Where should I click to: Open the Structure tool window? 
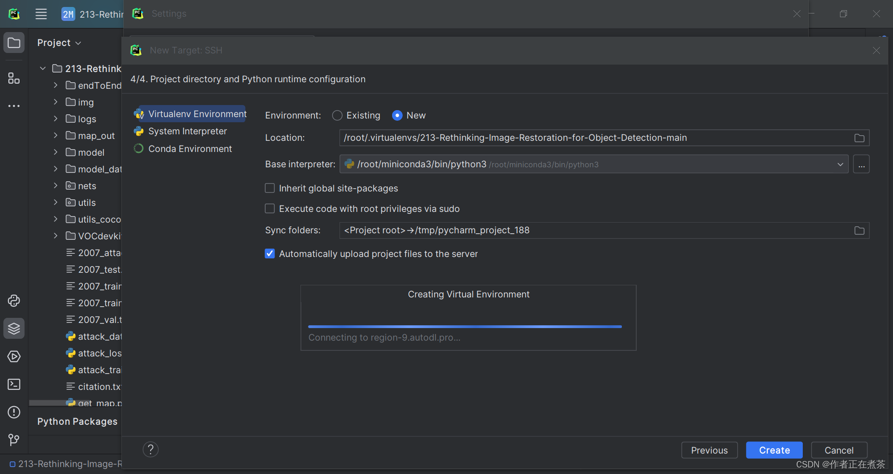(13, 78)
